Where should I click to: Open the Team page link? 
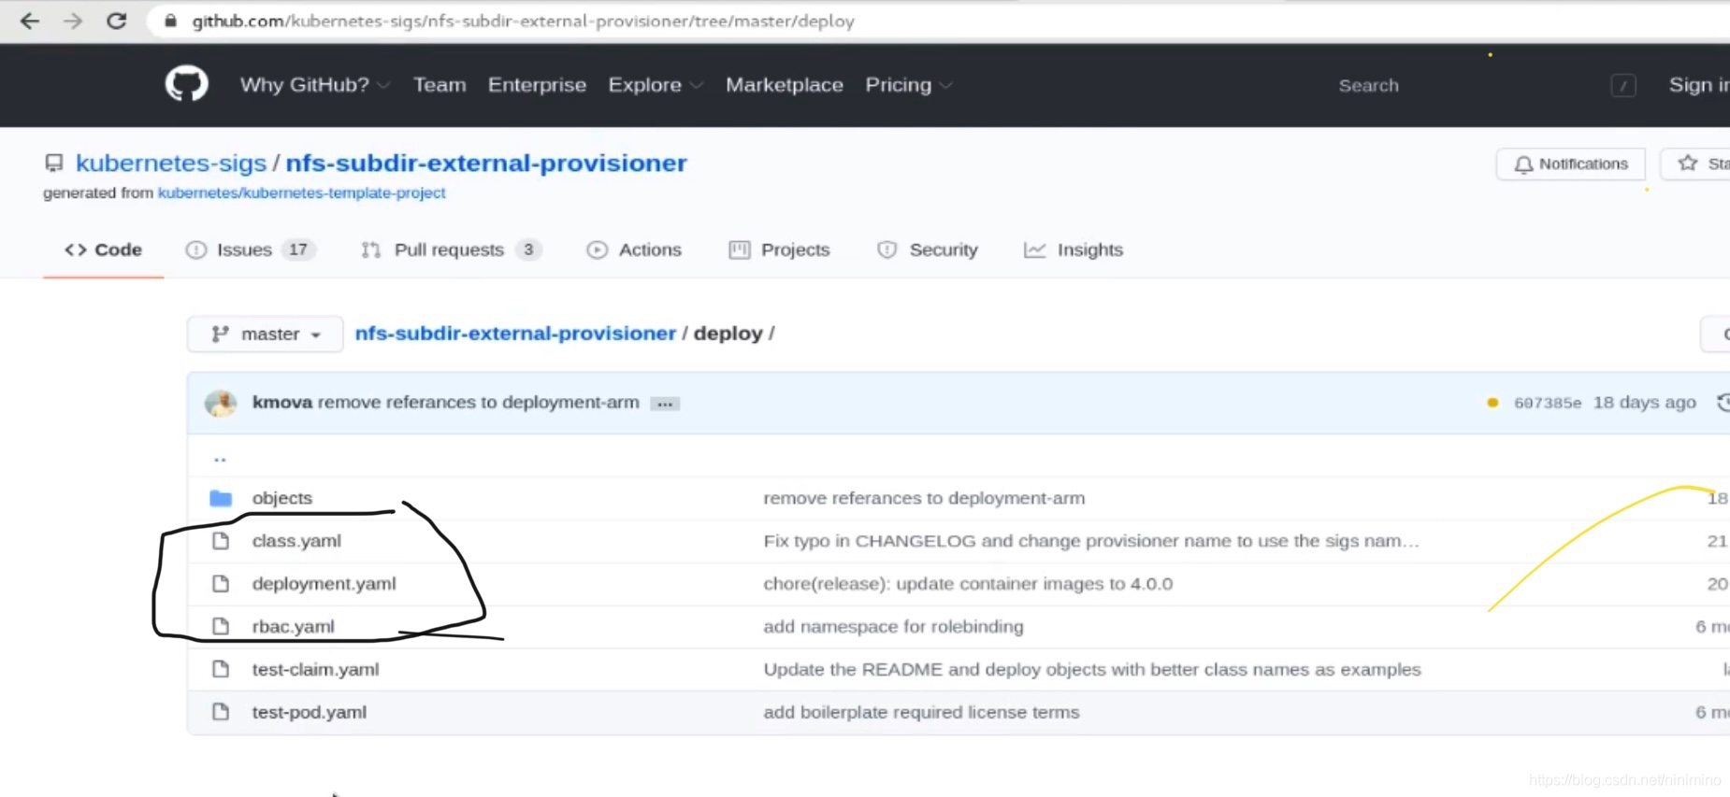pos(440,85)
